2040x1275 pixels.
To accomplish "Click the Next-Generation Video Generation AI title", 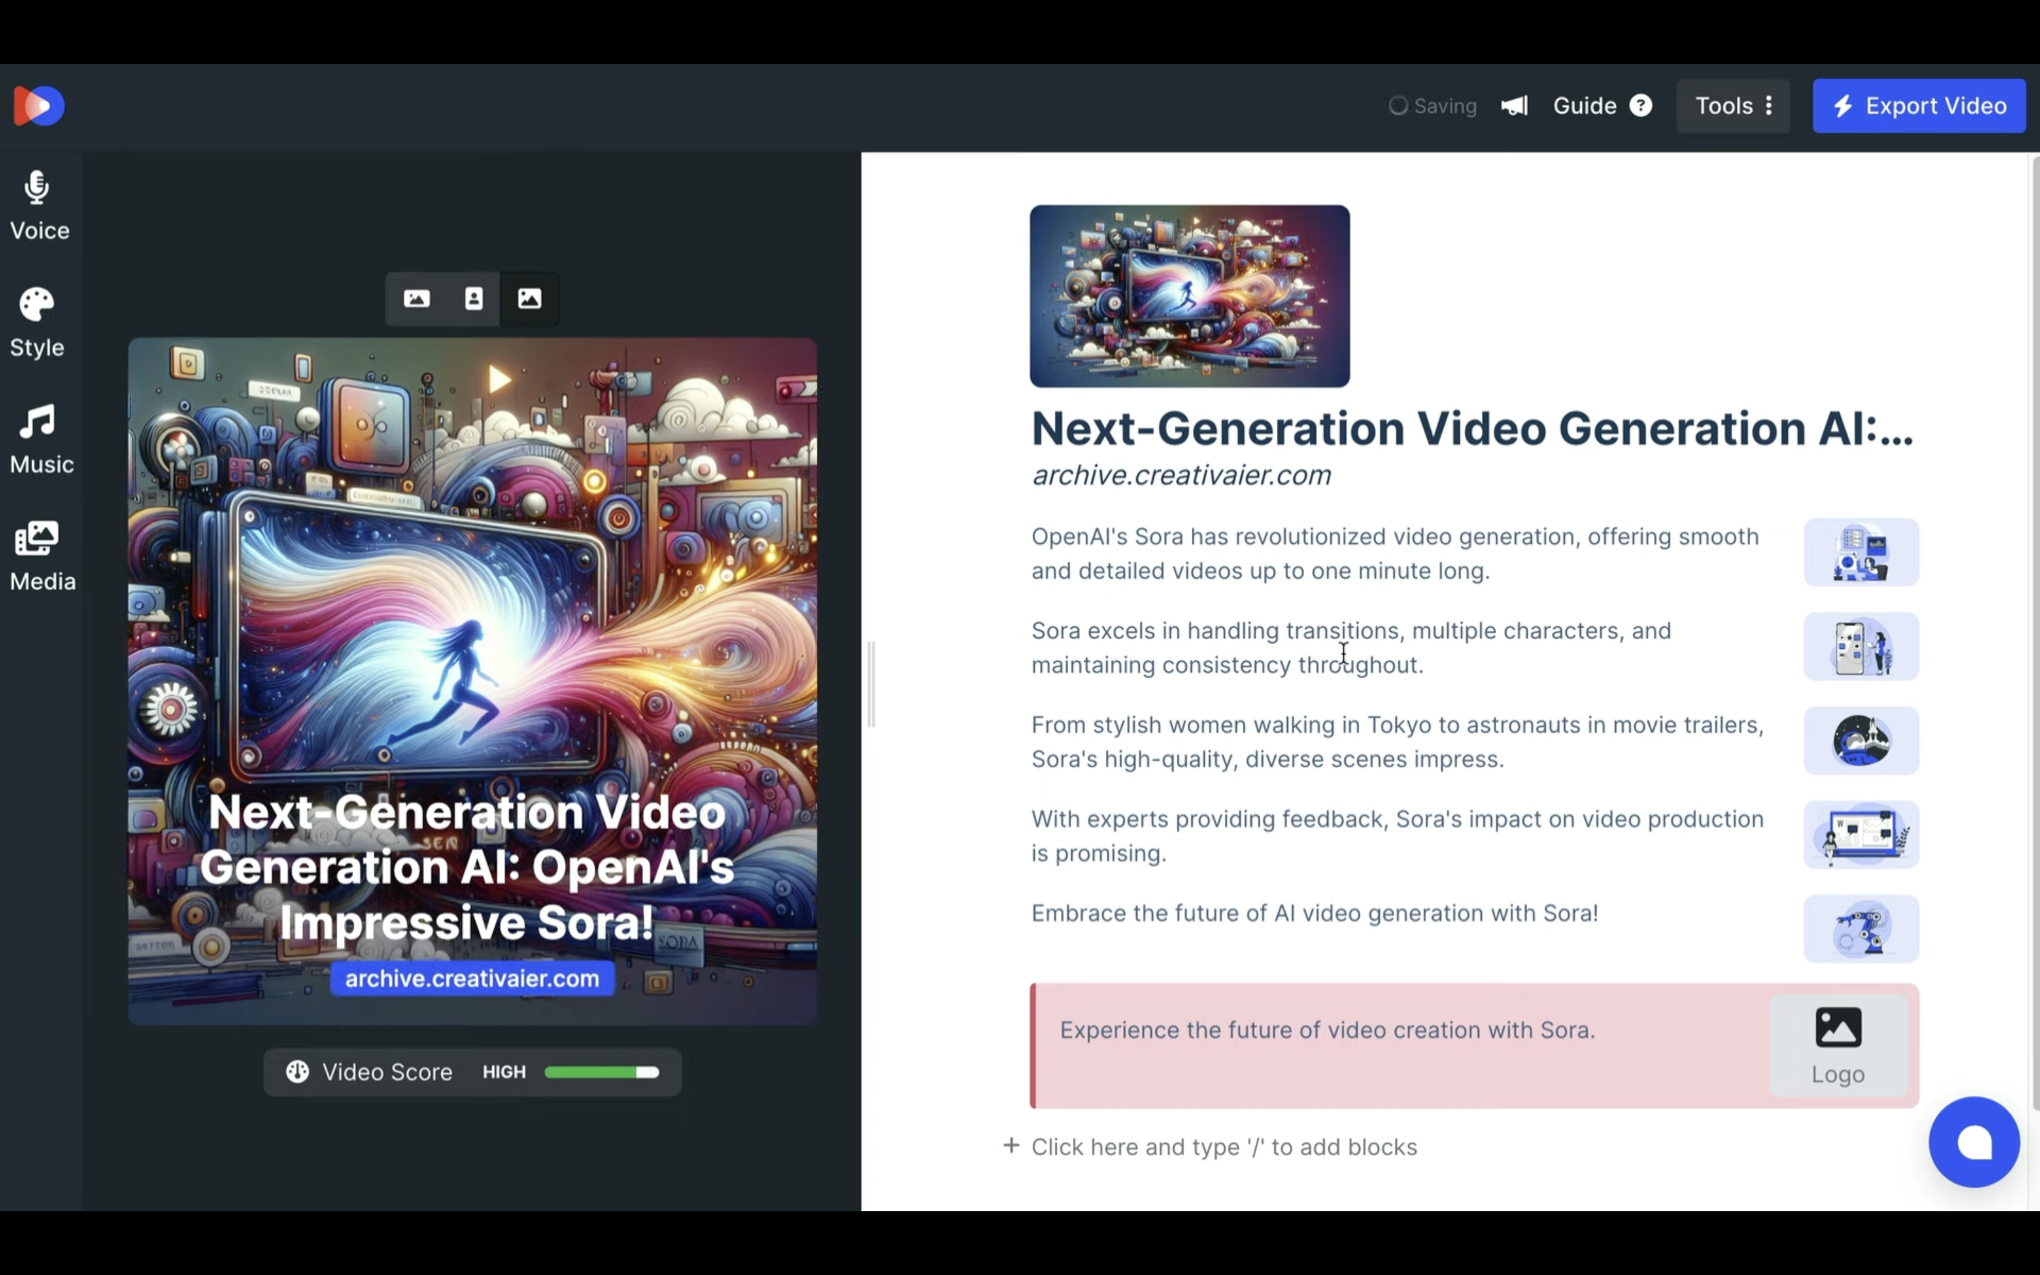I will pyautogui.click(x=1472, y=429).
